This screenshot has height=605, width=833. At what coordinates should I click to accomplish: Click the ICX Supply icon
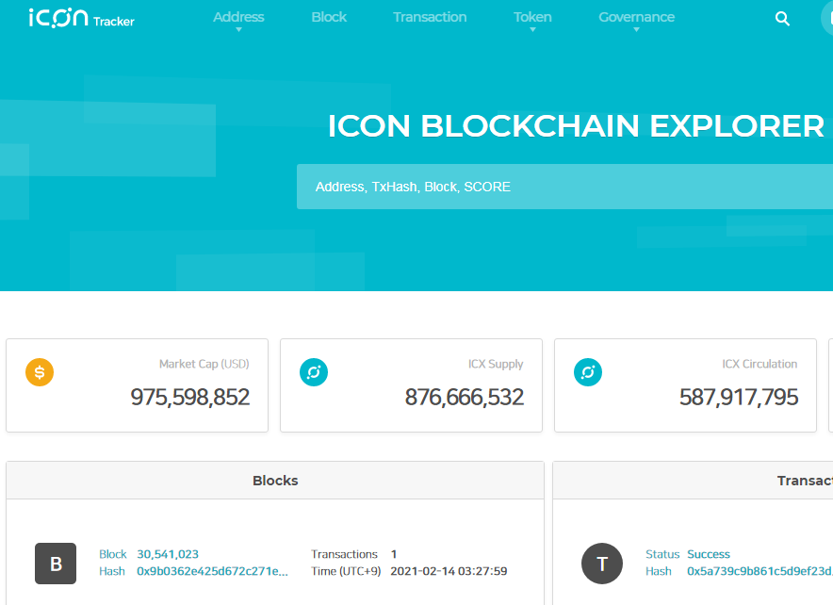[314, 372]
